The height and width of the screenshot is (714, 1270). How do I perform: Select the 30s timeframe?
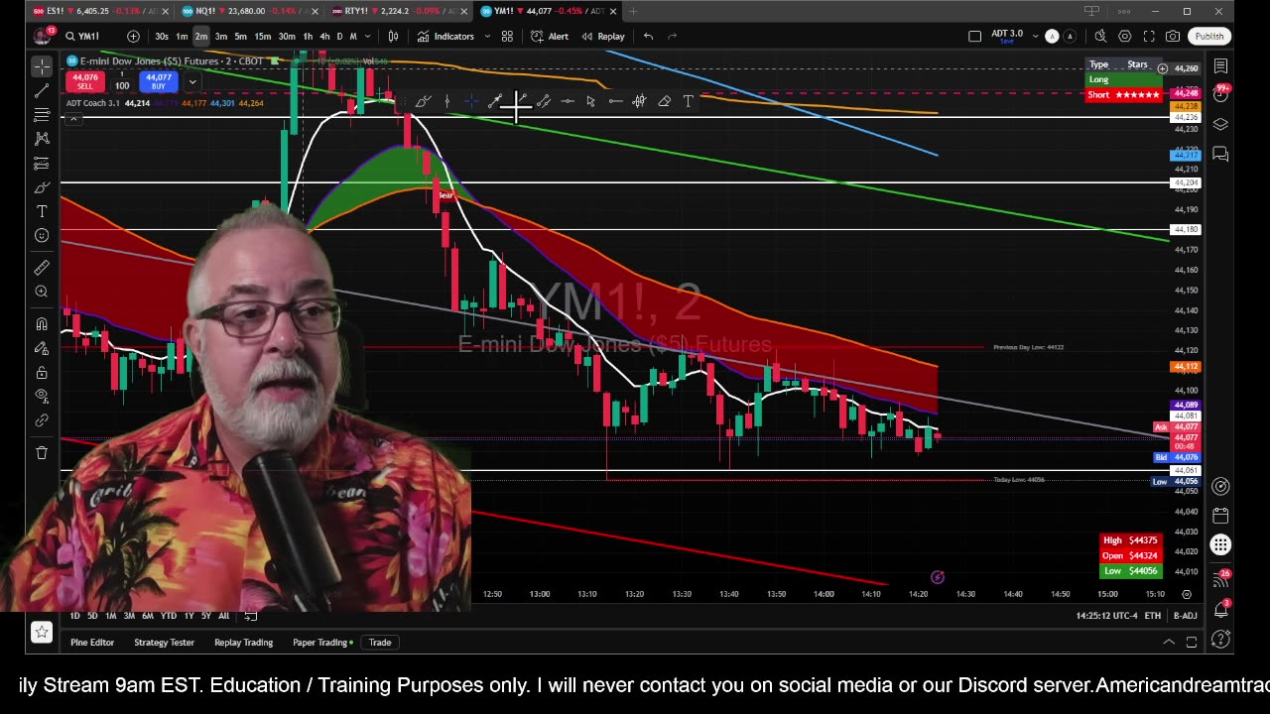[162, 37]
